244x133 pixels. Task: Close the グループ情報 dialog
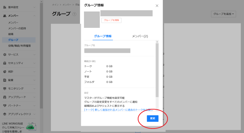(x=157, y=6)
